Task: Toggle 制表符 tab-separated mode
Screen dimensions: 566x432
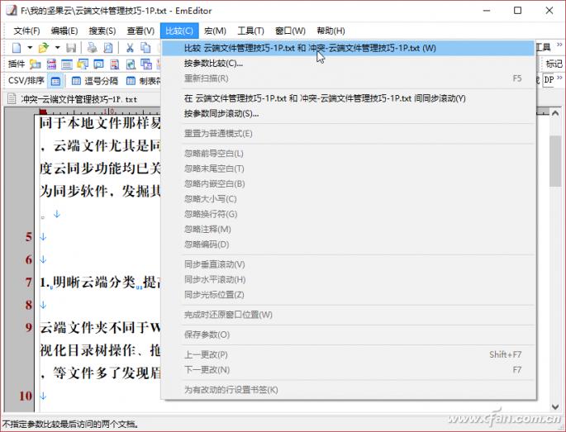Action: [x=142, y=81]
